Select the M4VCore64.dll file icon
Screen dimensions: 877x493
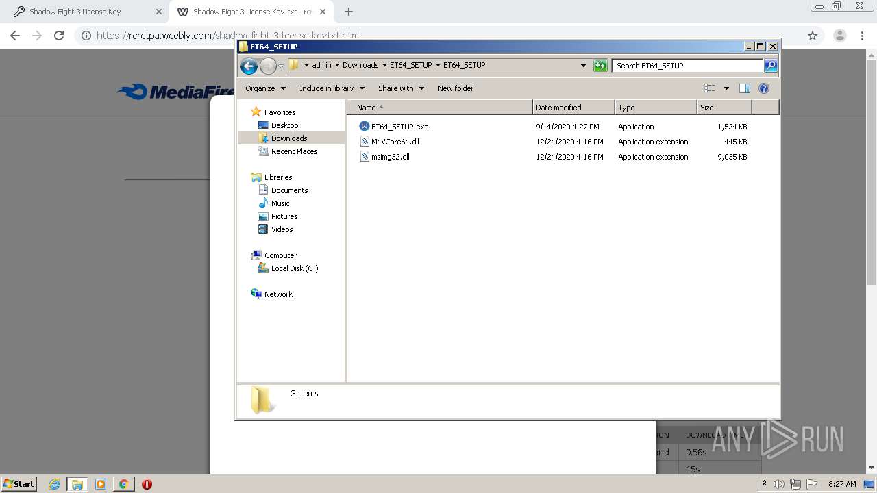point(365,142)
